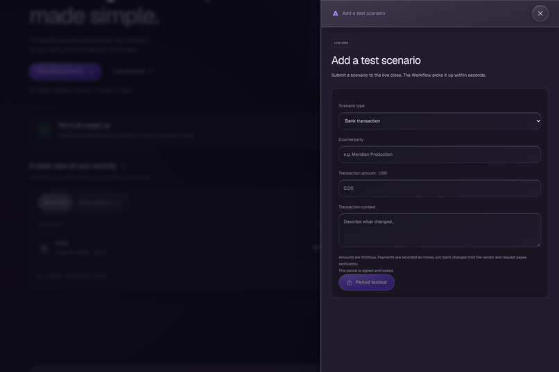559x372 pixels.
Task: Click the Transaction amount USD field
Action: (440, 188)
